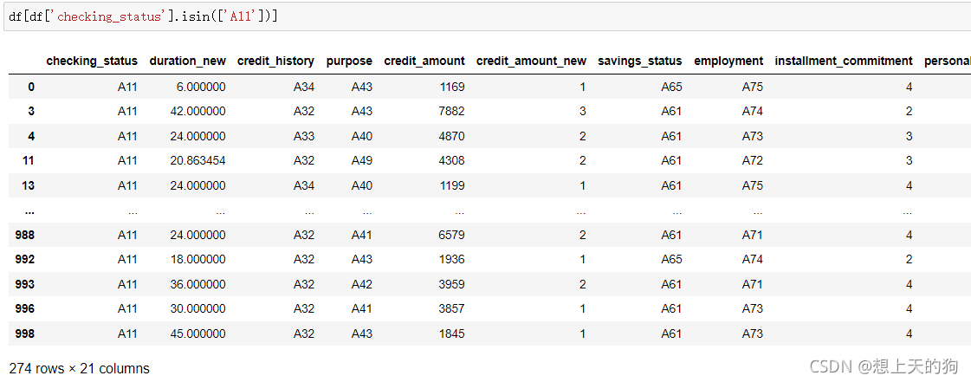The height and width of the screenshot is (382, 971).
Task: Click credit amount 1845
Action: pos(451,333)
